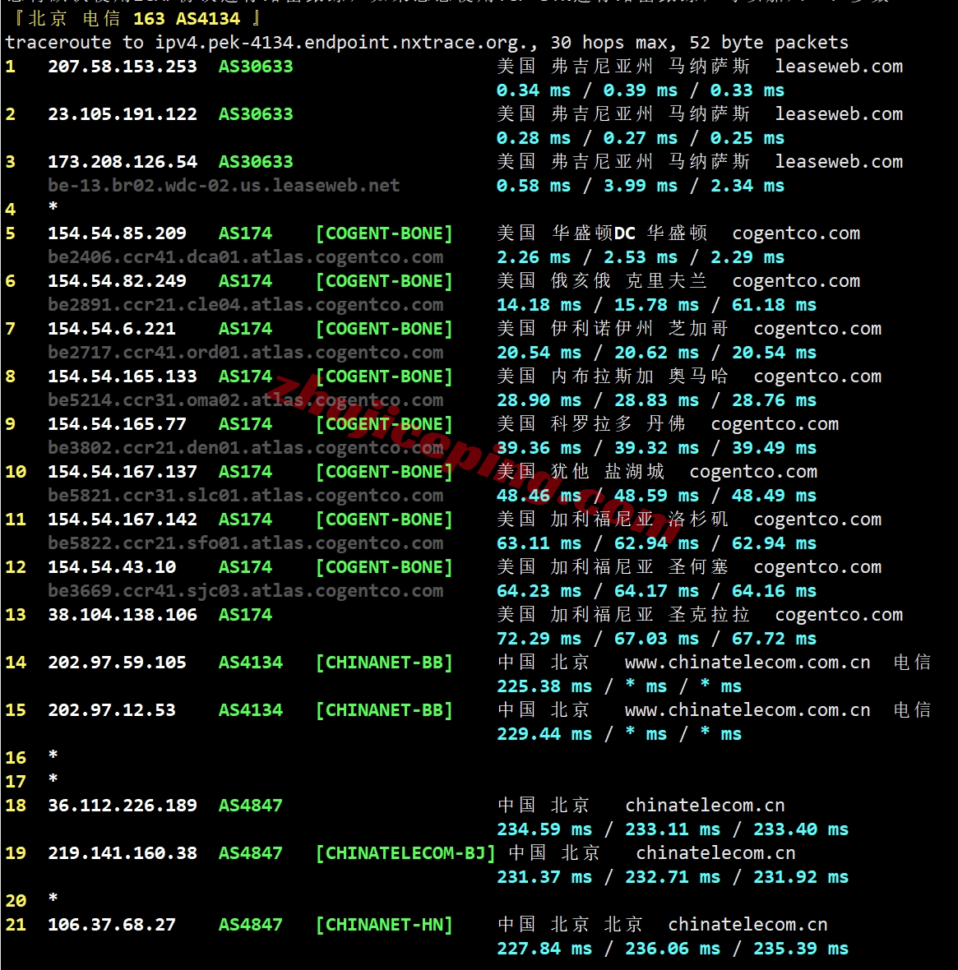
Task: Select the IP address 154.54.167.142
Action: pyautogui.click(x=123, y=519)
